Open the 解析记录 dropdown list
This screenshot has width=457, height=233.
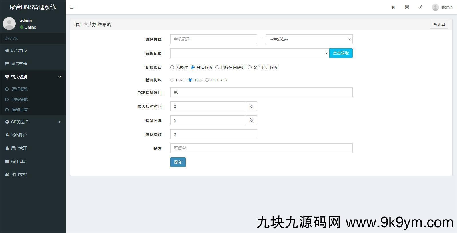tap(250, 53)
